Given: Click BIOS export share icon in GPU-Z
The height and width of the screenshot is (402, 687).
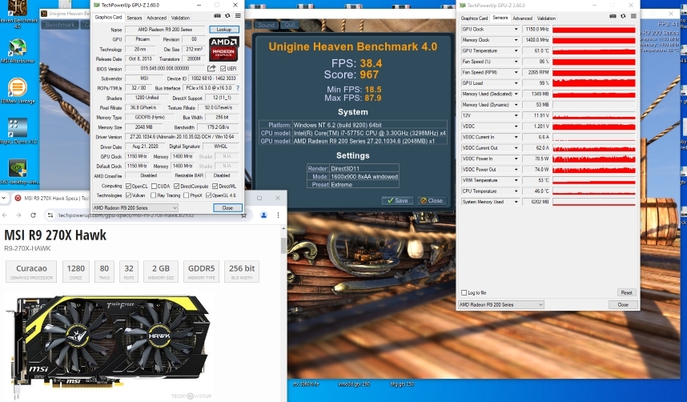Looking at the screenshot, I should click(x=211, y=68).
